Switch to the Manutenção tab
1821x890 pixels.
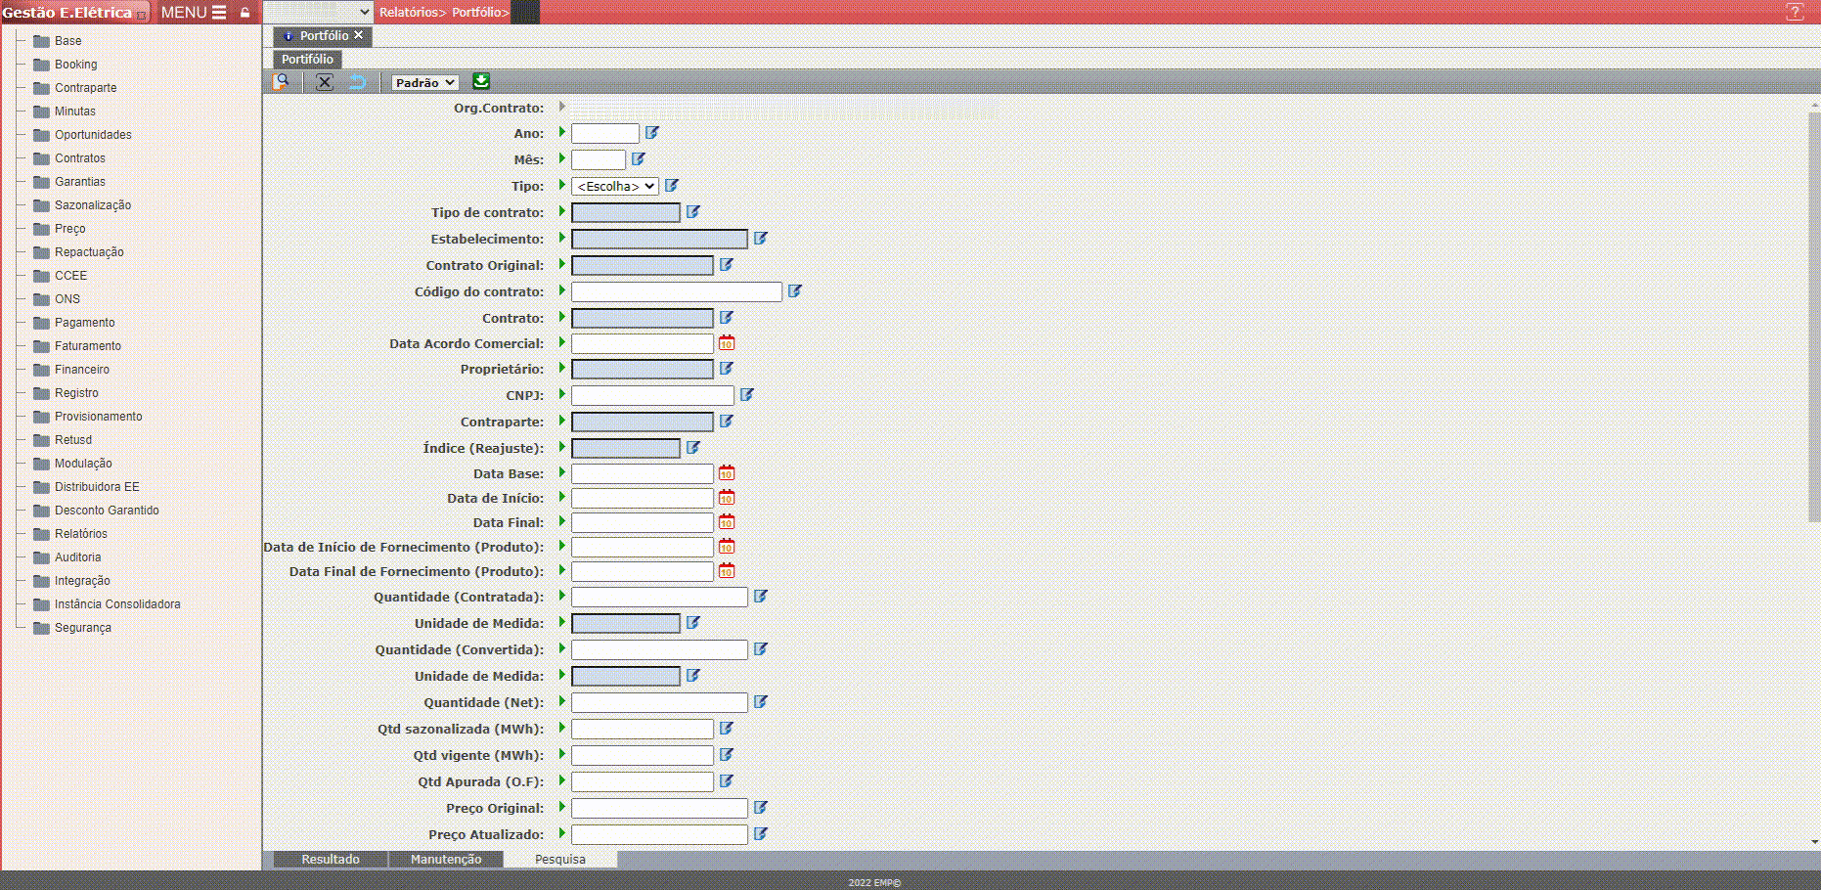446,859
